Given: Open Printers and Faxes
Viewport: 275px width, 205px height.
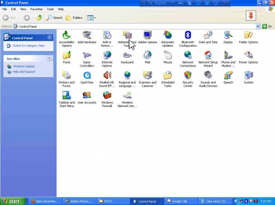Looking at the screenshot, I should point(66,76).
